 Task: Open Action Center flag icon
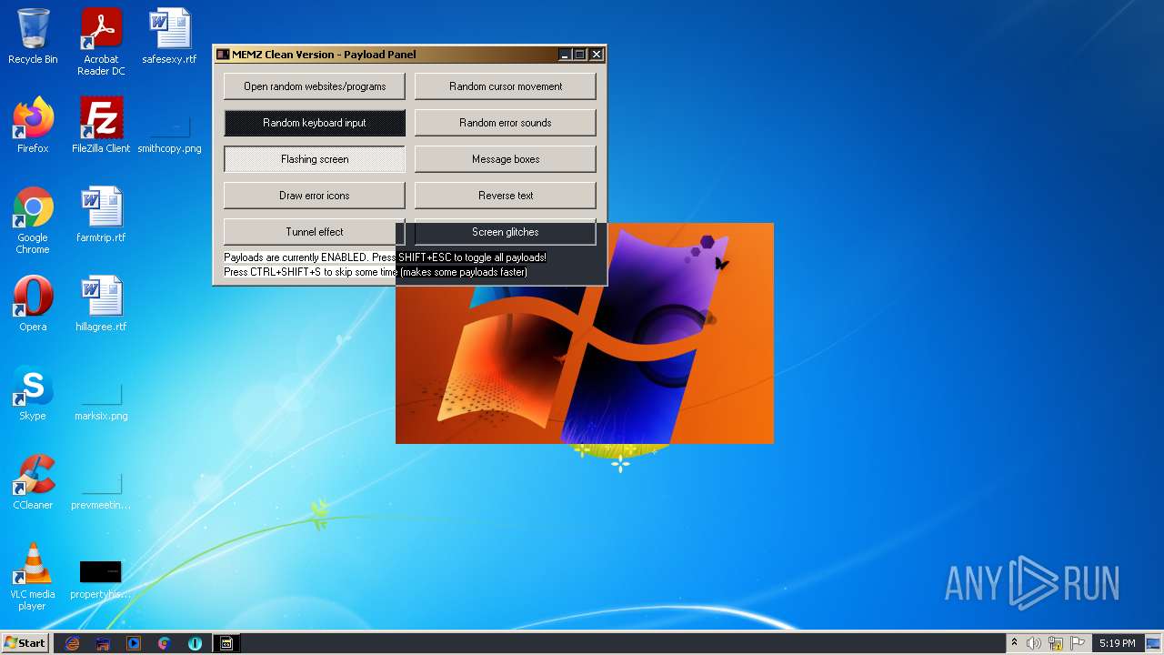tap(1078, 643)
